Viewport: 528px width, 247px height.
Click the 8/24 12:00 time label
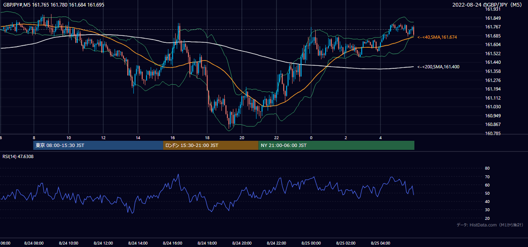[x=103, y=243]
